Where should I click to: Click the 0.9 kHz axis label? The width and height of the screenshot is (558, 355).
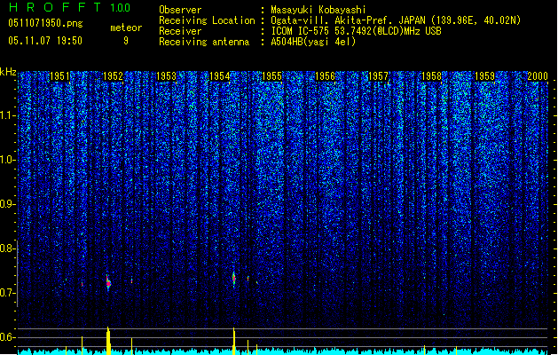pos(7,204)
